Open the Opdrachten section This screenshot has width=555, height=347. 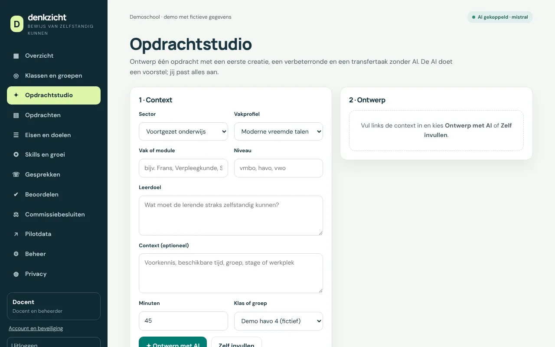click(x=54, y=115)
